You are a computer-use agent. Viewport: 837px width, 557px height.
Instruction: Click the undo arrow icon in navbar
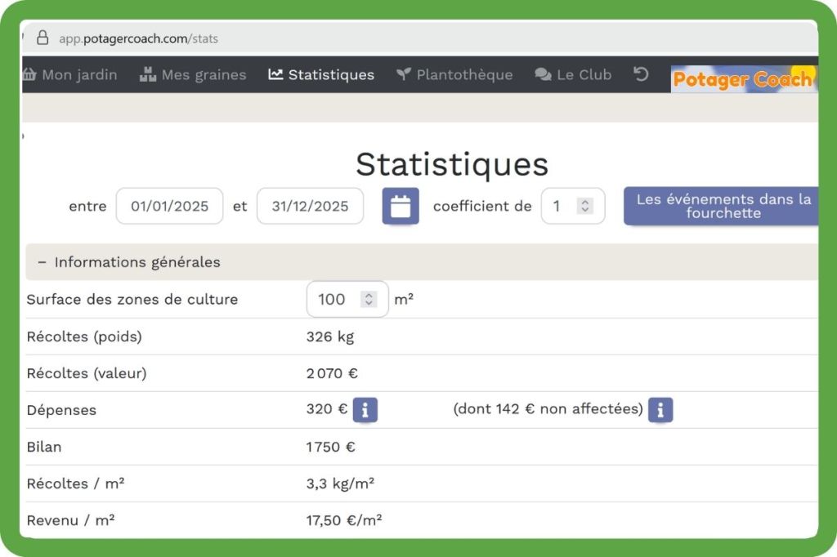click(641, 74)
